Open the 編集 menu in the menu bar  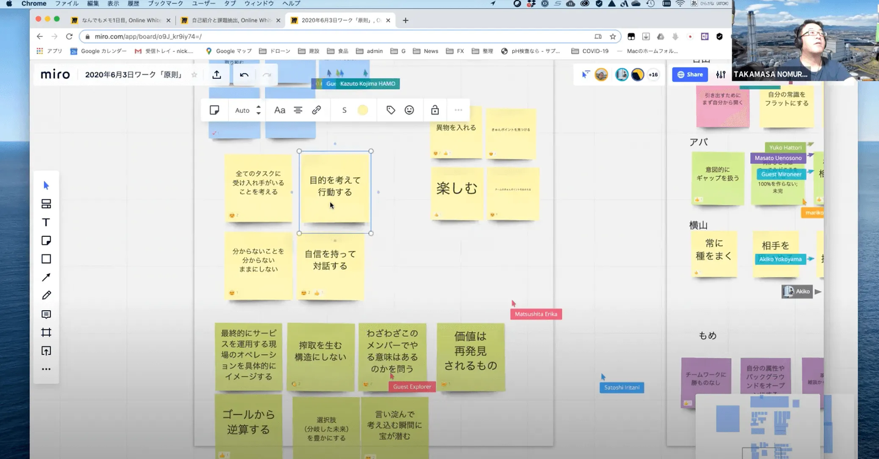tap(93, 4)
